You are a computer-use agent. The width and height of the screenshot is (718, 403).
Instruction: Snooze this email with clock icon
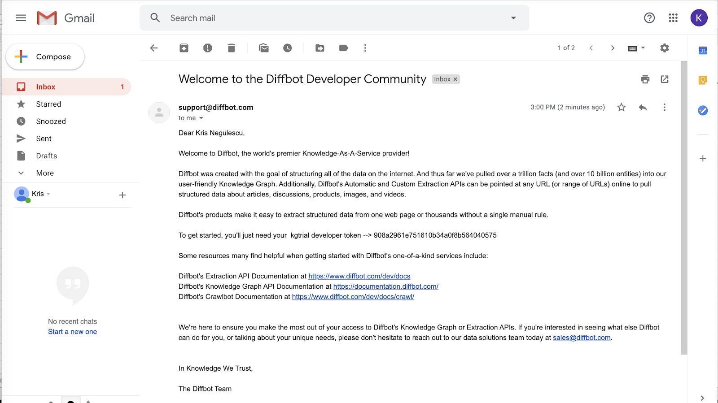pyautogui.click(x=288, y=48)
